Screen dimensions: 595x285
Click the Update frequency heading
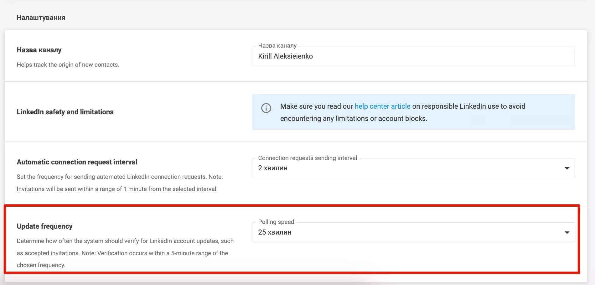[45, 226]
